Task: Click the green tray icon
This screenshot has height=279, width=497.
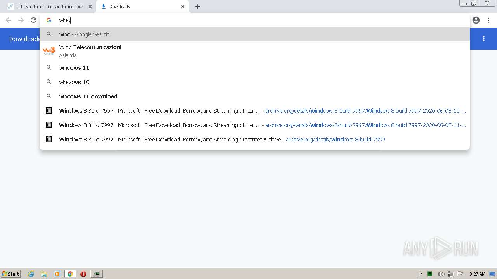Action: tap(430, 274)
